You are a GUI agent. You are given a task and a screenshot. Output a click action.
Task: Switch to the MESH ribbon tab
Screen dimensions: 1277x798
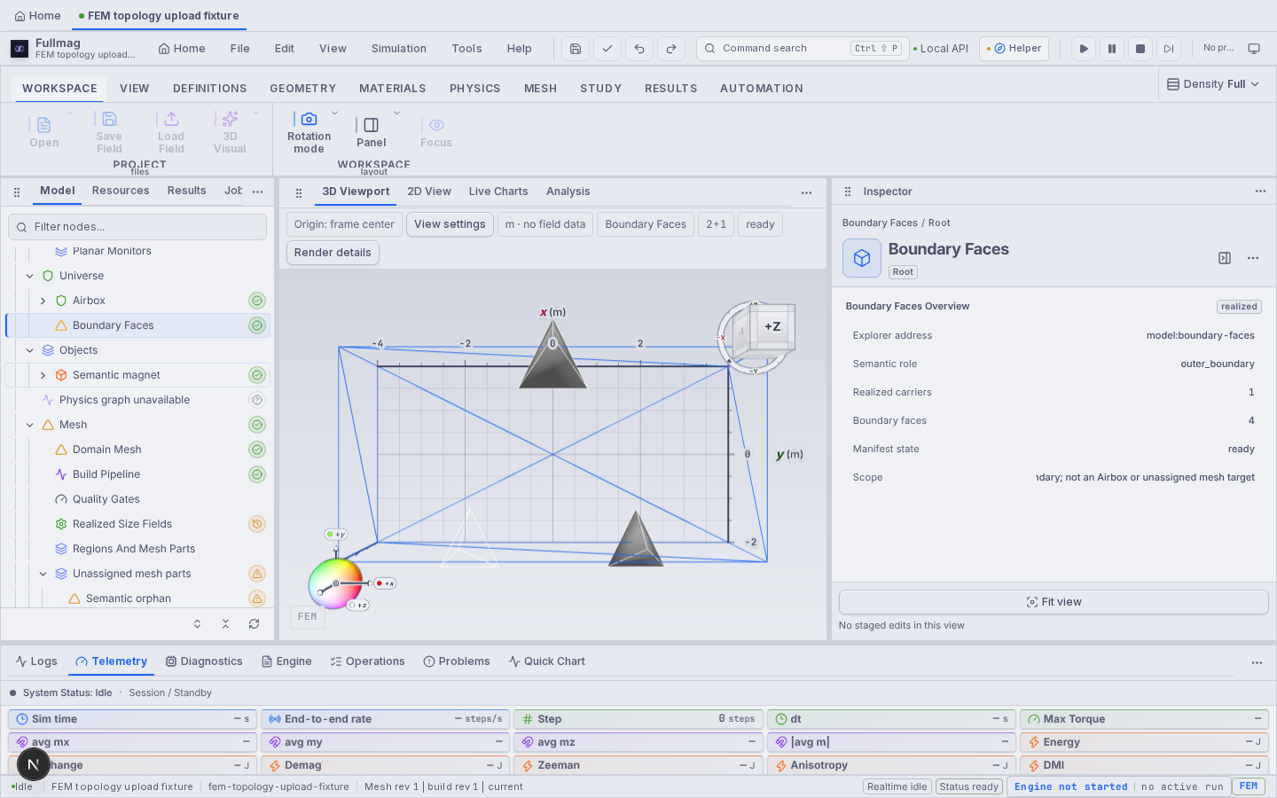coord(540,89)
